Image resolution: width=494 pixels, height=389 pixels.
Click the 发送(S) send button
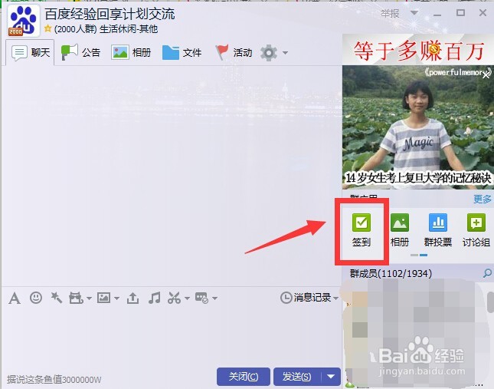point(296,377)
